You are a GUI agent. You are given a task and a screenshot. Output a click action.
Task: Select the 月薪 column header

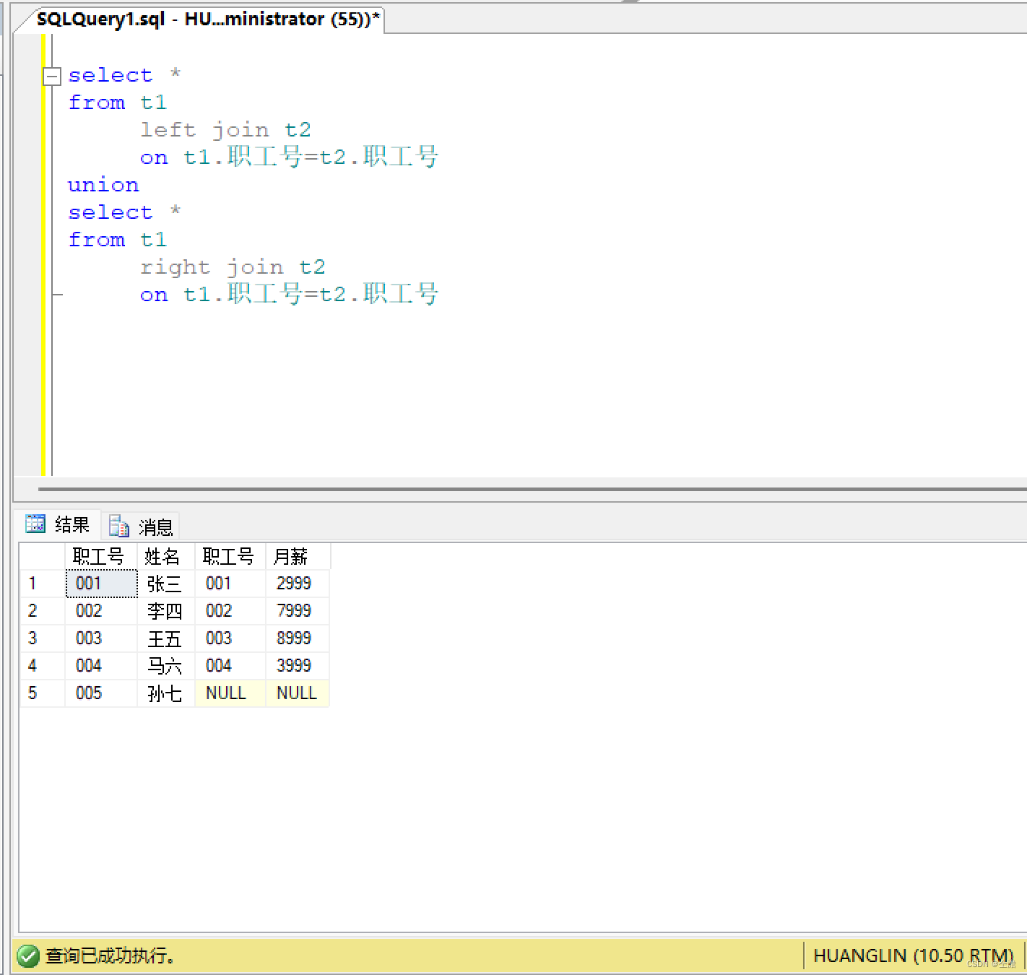coord(298,556)
